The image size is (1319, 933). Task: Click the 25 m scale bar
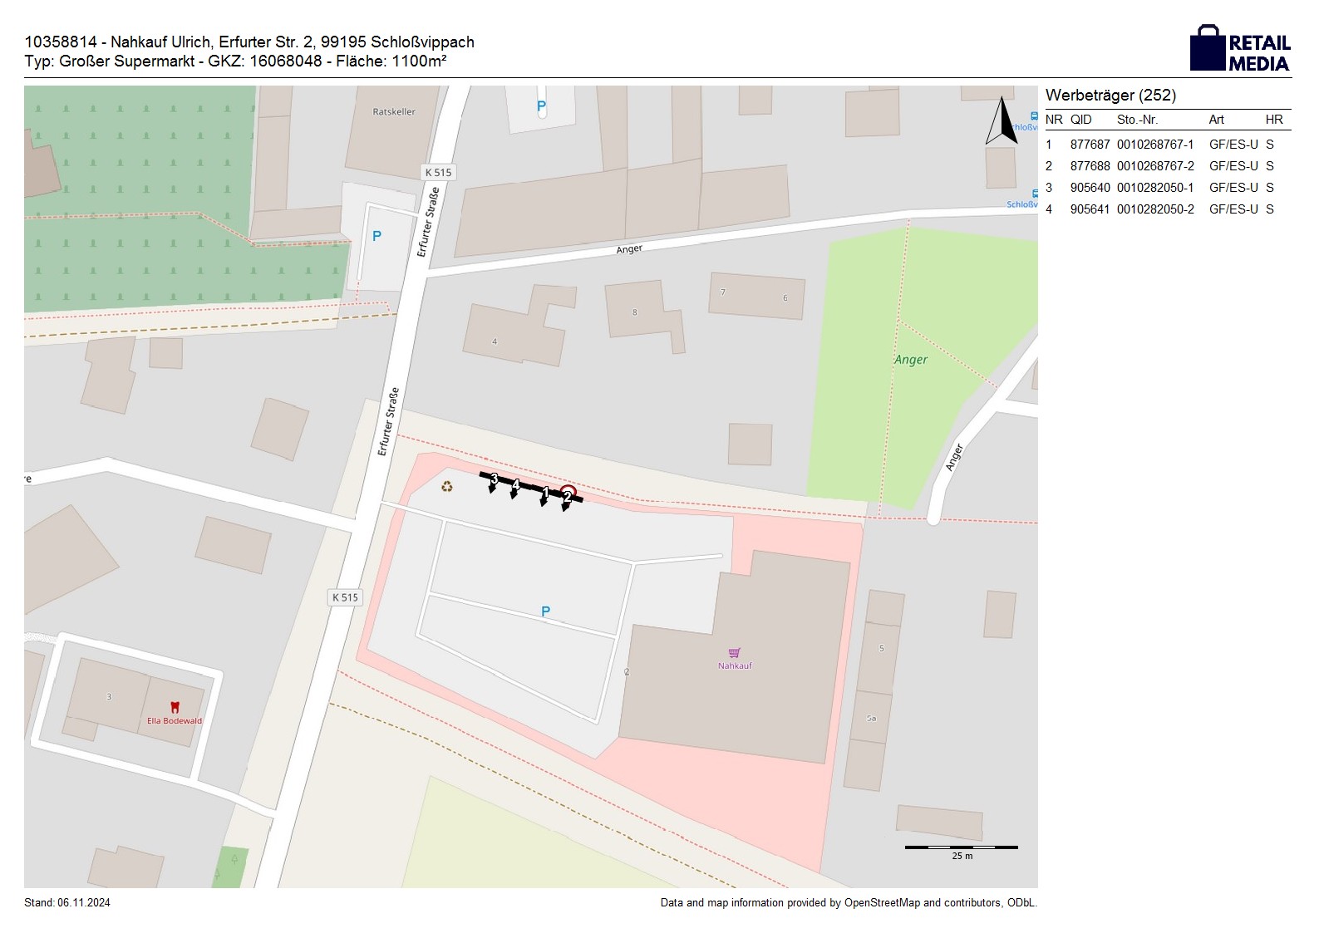coord(961,848)
